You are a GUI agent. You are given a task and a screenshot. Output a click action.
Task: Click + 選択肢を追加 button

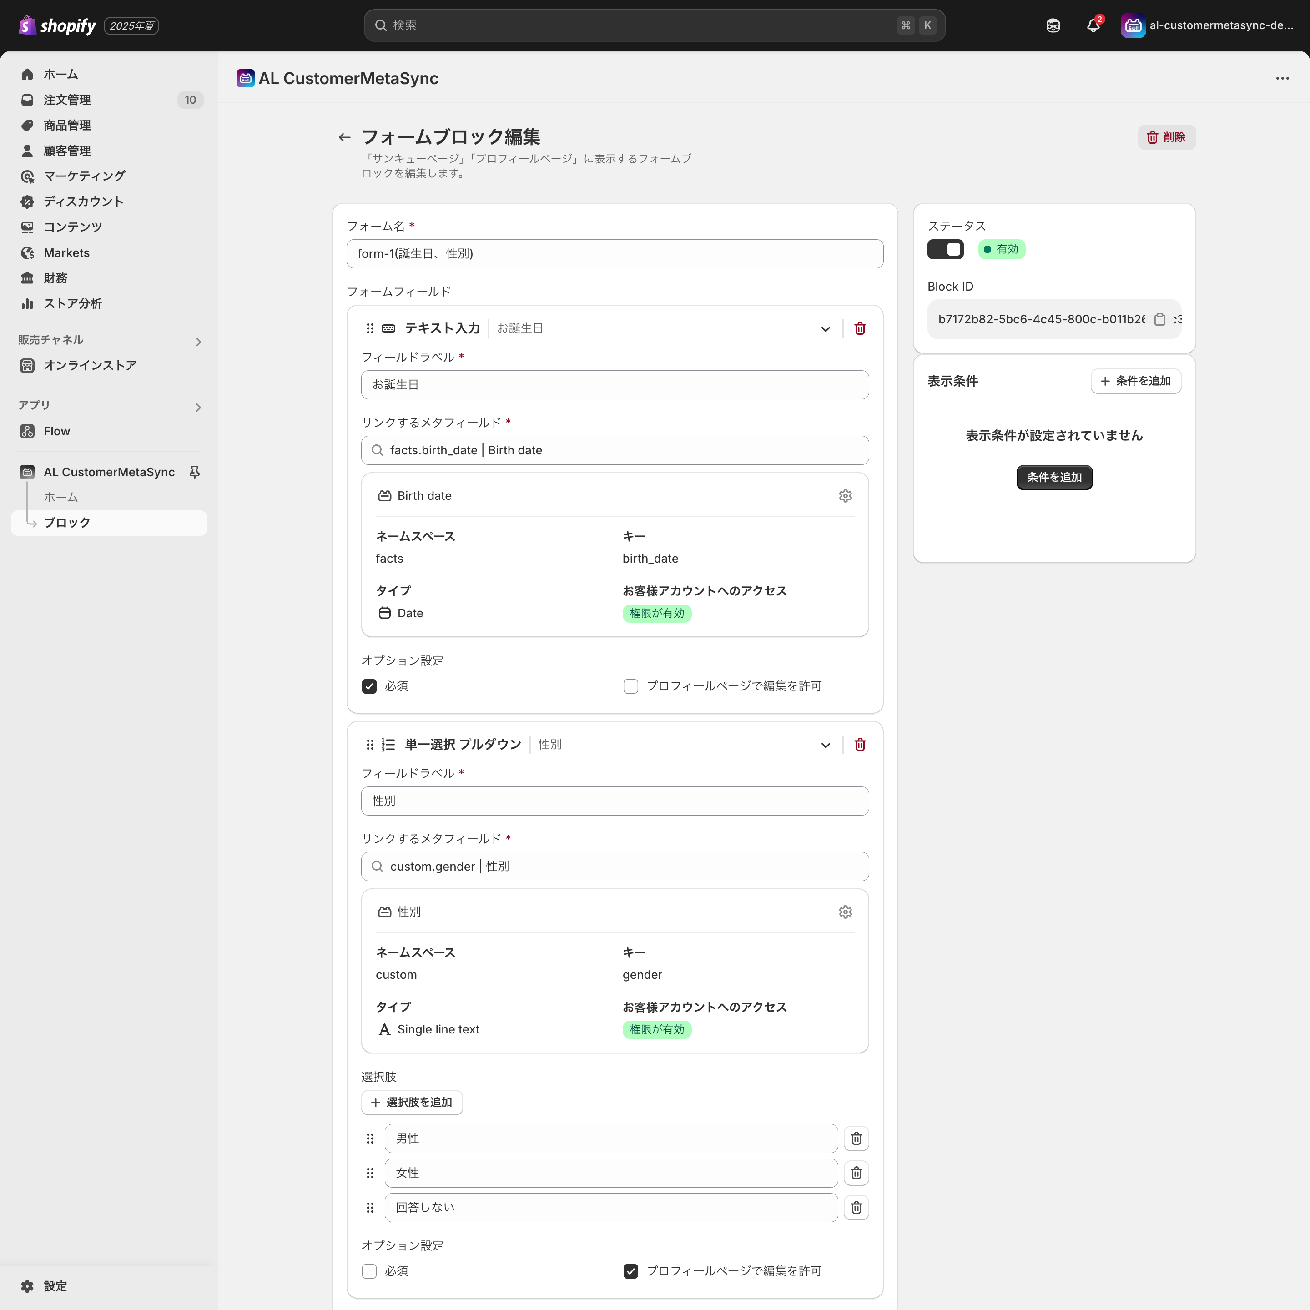tap(412, 1103)
